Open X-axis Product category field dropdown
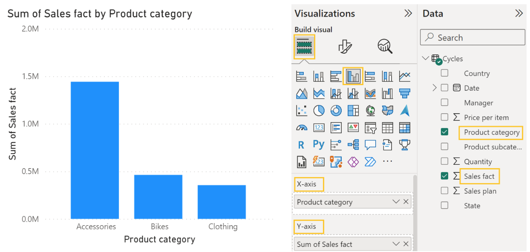The width and height of the screenshot is (530, 252). coord(396,202)
